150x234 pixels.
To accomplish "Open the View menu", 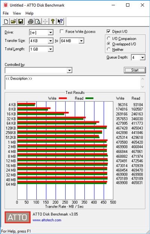I will pos(17,13).
